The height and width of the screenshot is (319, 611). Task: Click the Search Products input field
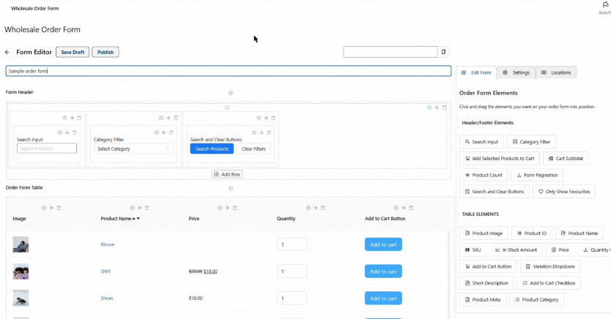coord(47,149)
